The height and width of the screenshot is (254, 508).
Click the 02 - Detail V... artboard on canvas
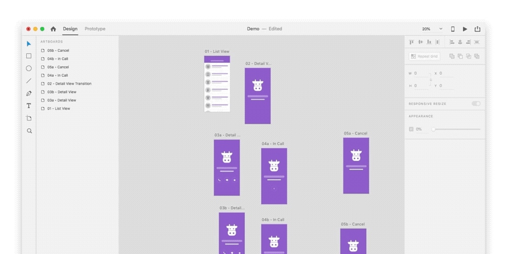tap(258, 96)
